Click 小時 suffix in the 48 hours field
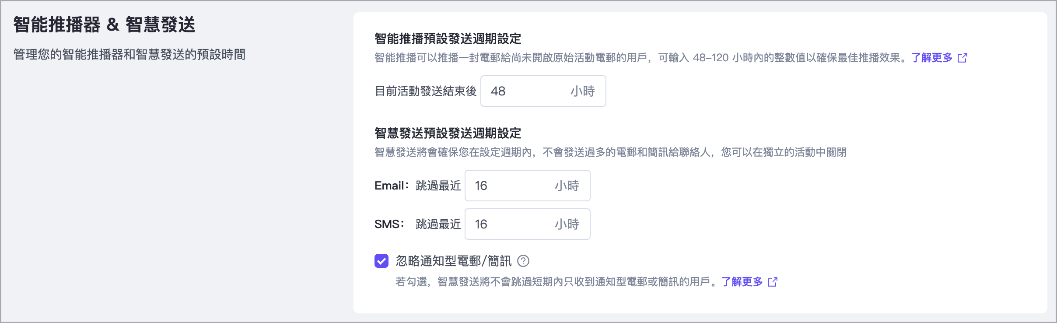The height and width of the screenshot is (323, 1057). coord(583,91)
